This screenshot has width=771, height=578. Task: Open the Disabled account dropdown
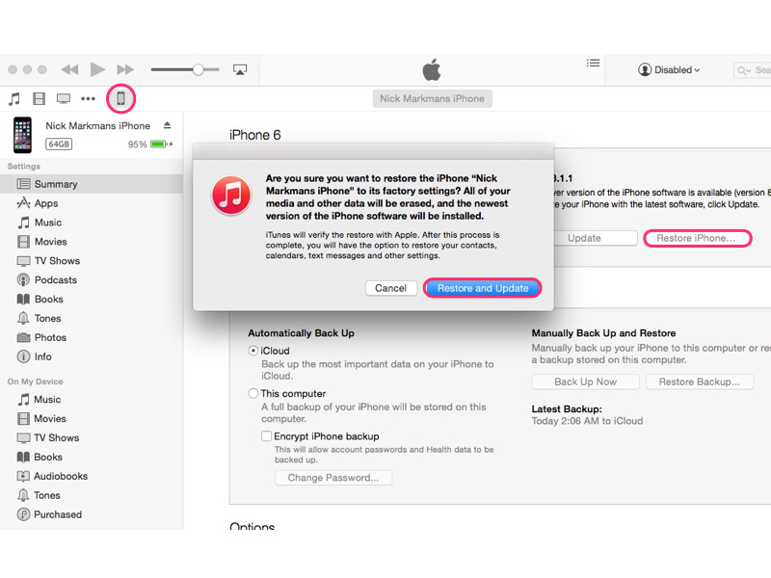[669, 69]
